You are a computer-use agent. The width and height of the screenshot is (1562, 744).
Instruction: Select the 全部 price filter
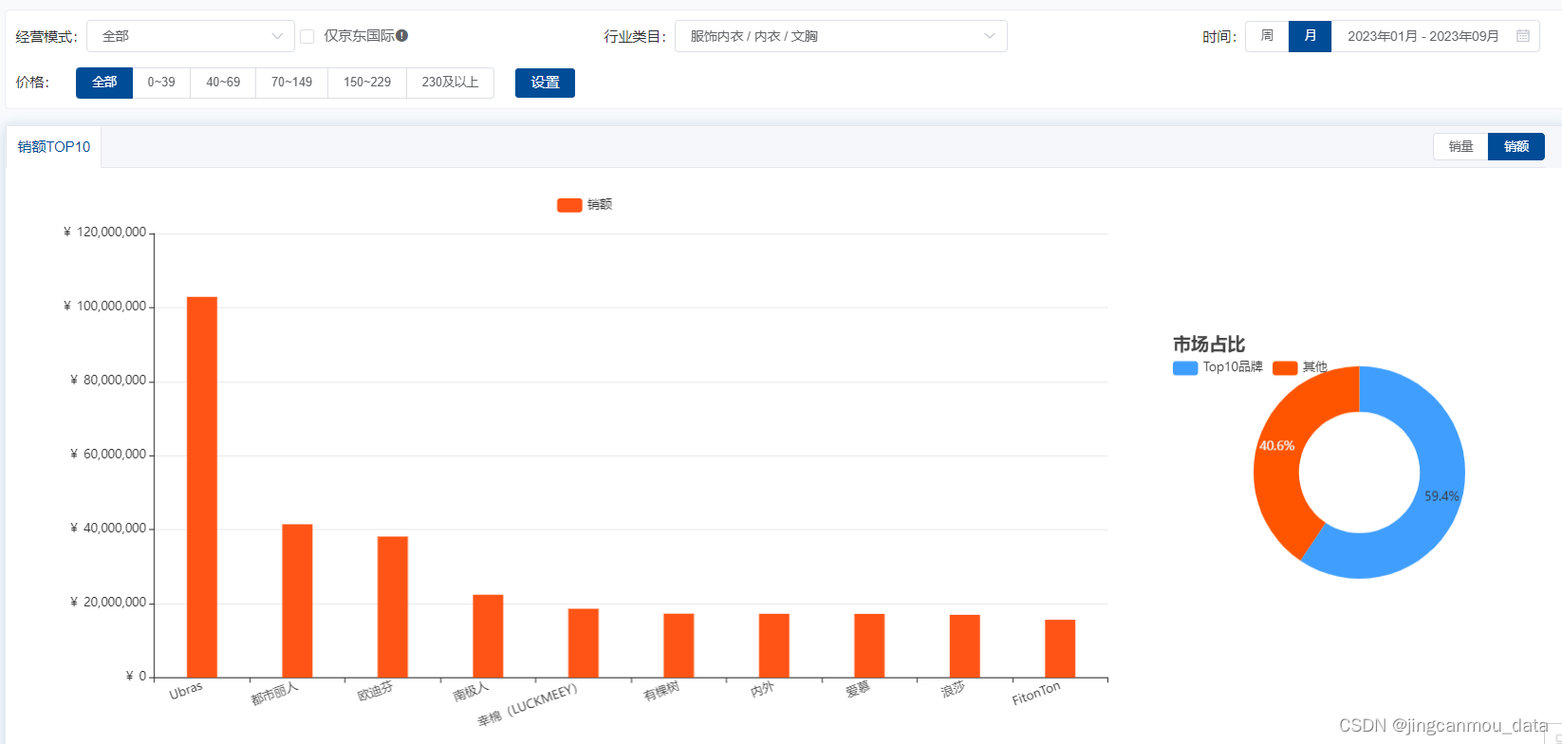tap(104, 83)
